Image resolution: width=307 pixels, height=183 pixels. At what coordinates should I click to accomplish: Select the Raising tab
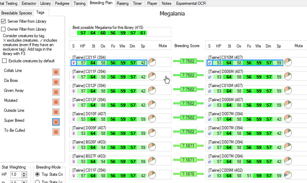123,3
